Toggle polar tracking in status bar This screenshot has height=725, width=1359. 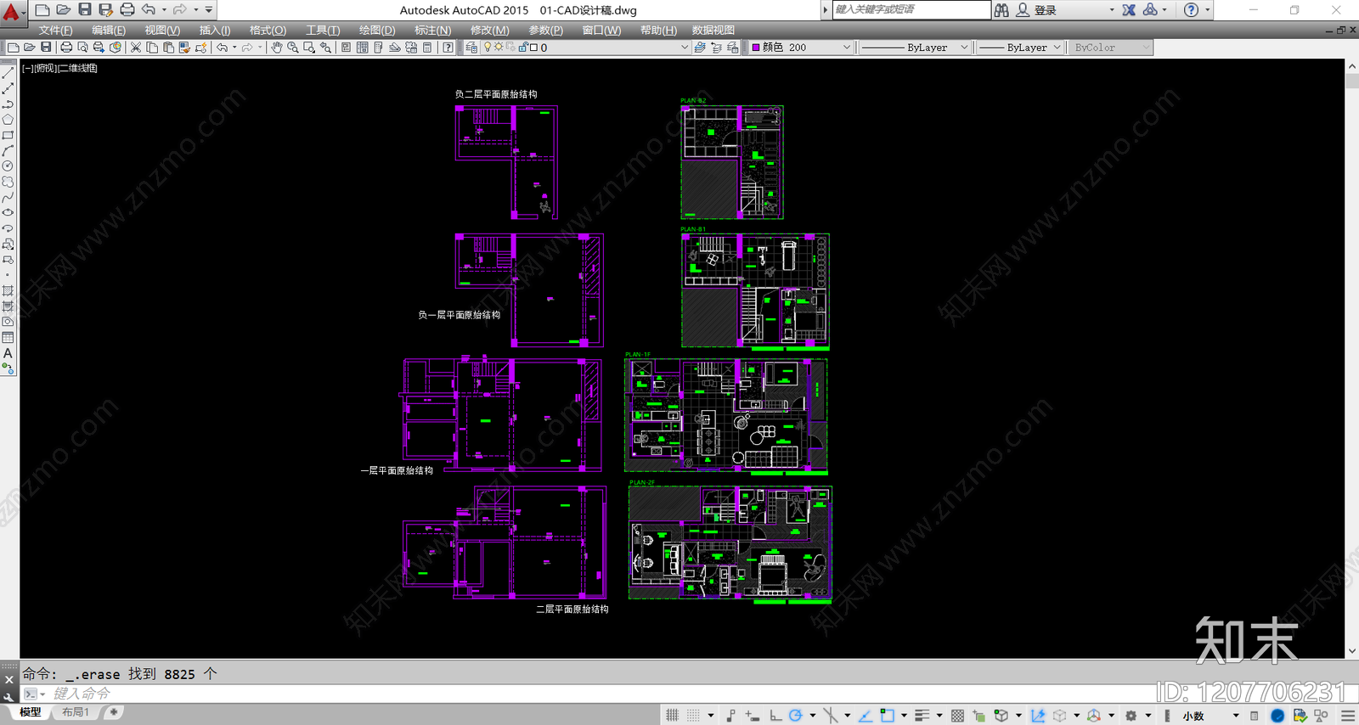click(x=795, y=716)
